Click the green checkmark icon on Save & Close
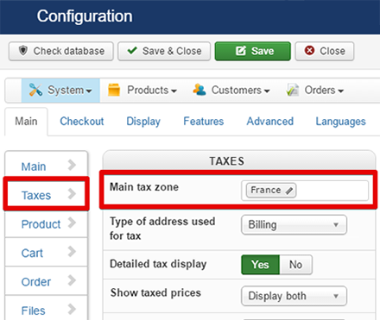This screenshot has height=320, width=380. 132,51
